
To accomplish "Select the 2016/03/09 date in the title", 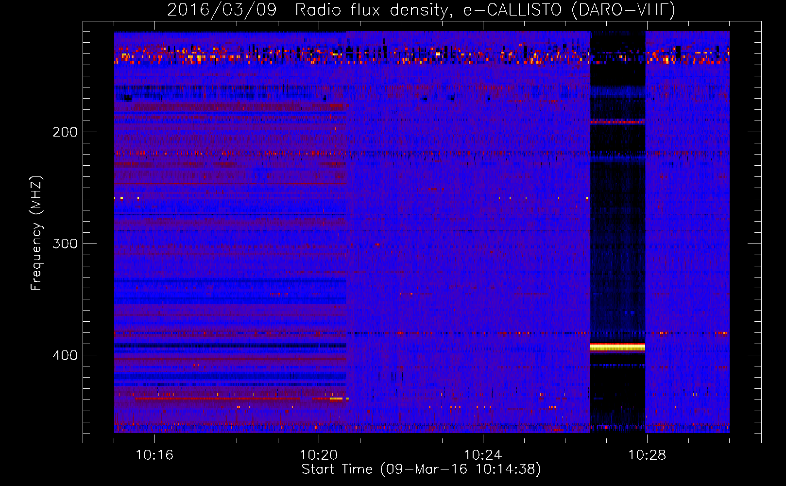I will pos(222,10).
